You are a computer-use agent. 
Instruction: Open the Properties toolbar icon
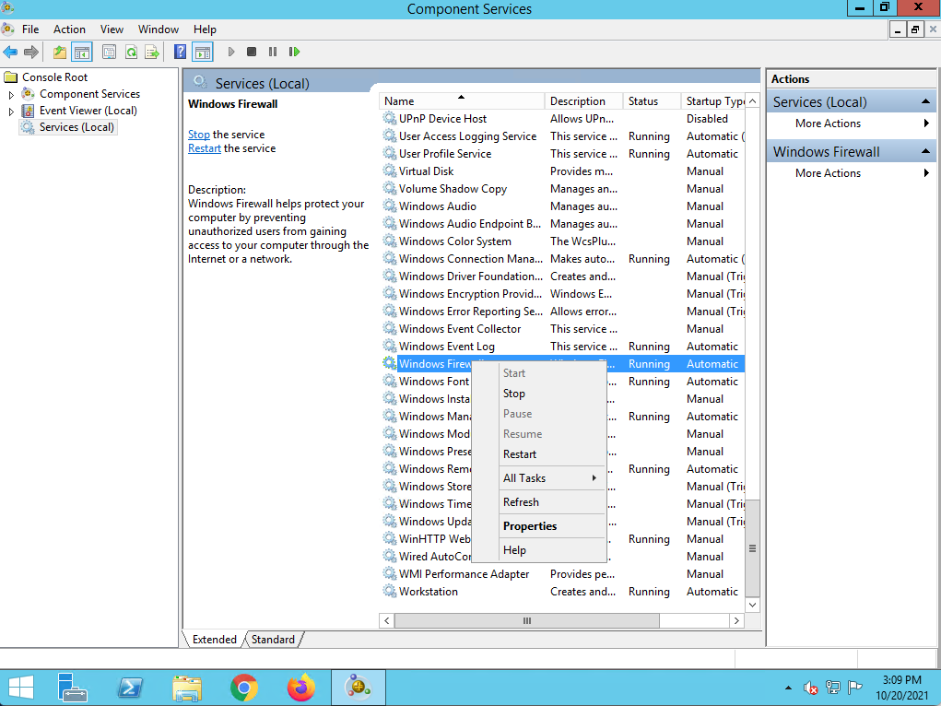(109, 53)
